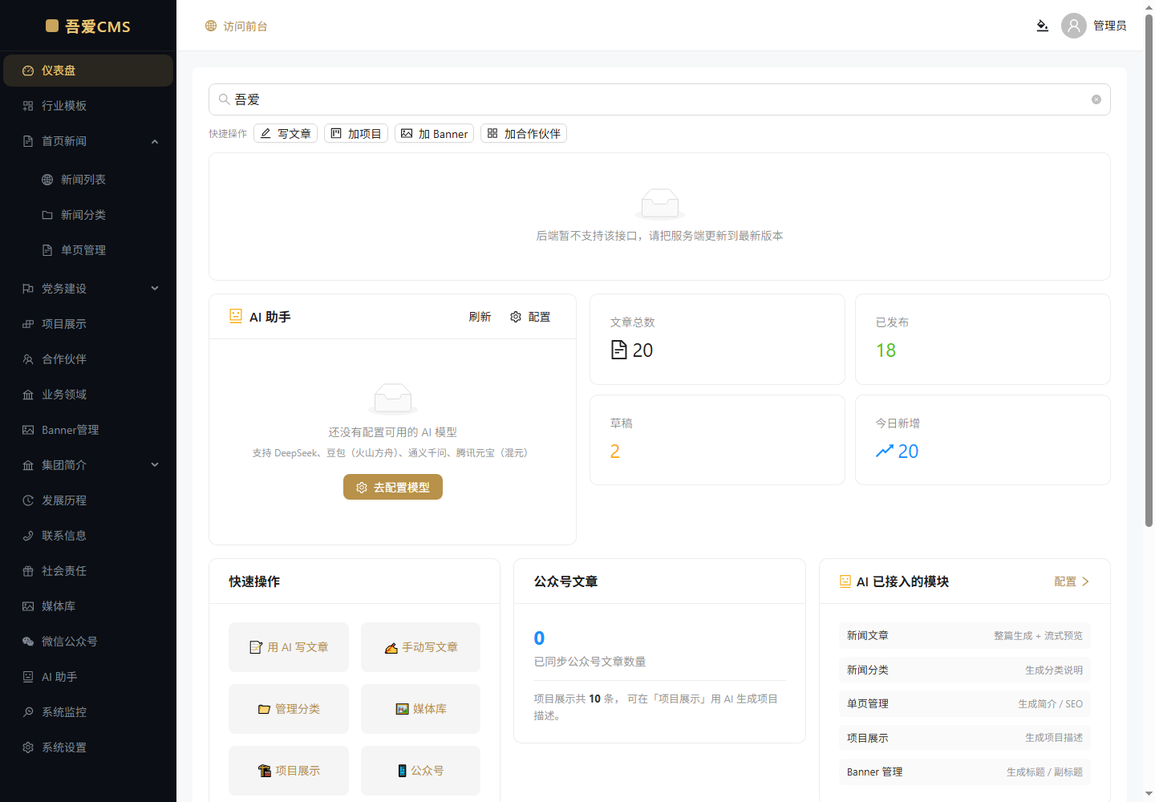Image resolution: width=1155 pixels, height=802 pixels.
Task: Open 项目展示 in the sidebar menu
Action: tap(88, 324)
